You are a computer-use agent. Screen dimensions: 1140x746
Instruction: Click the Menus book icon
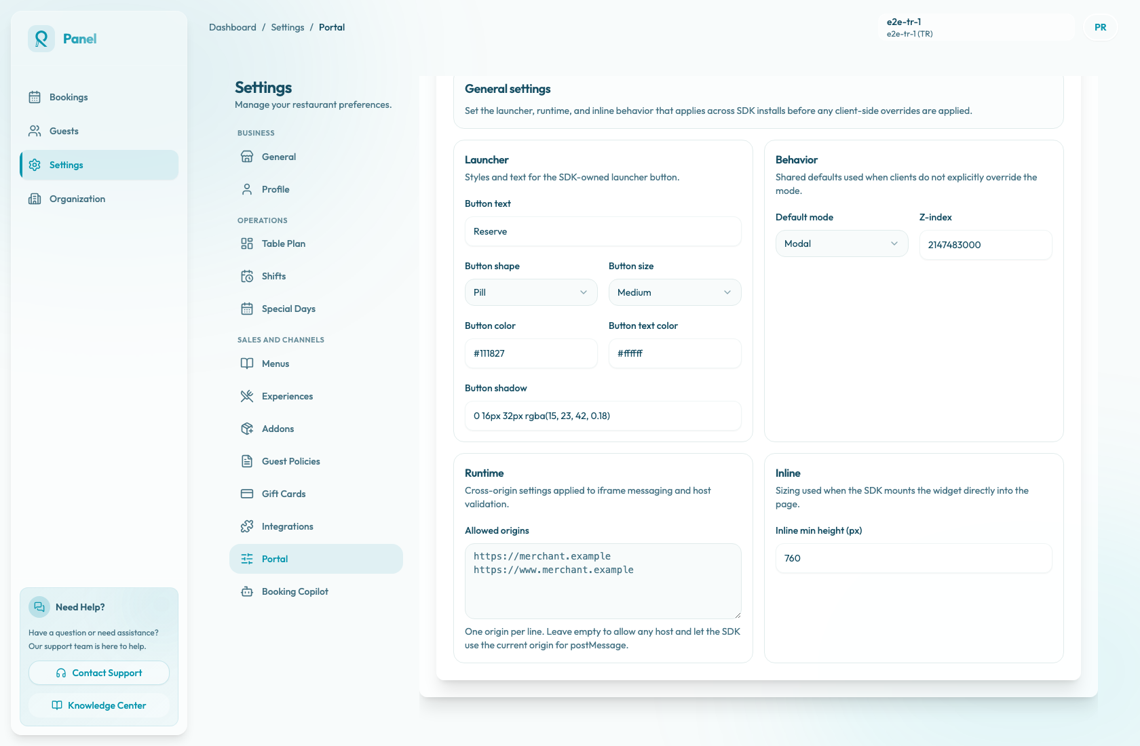[x=247, y=364]
